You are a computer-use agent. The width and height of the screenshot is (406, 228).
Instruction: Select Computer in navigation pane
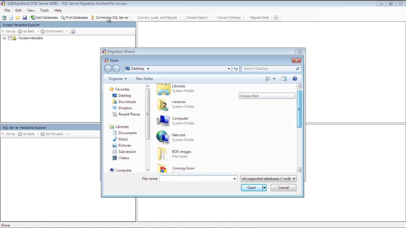(x=120, y=170)
